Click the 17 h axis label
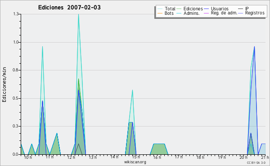Screen dimensions: 270x166 click(179, 157)
